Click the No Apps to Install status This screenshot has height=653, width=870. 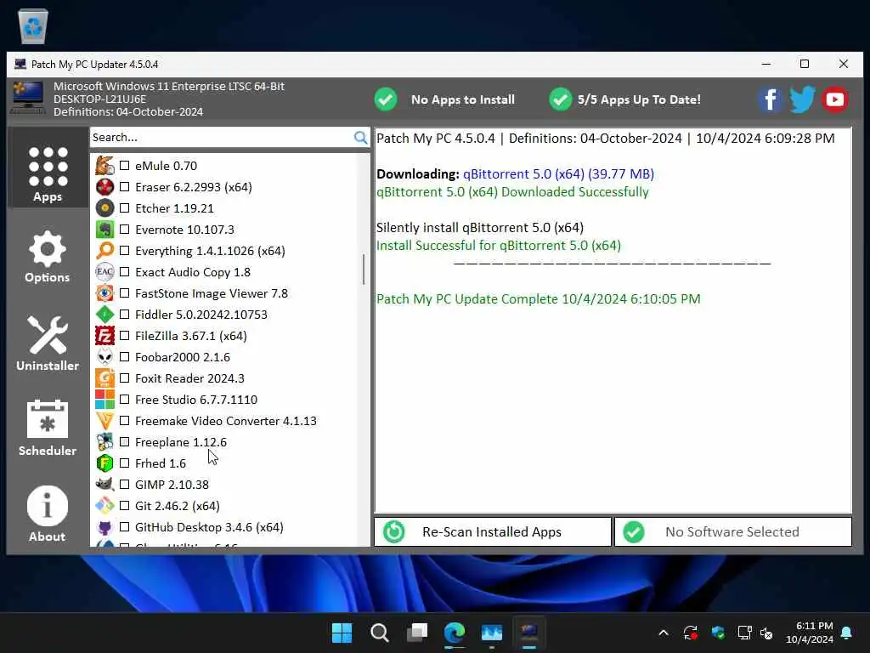(x=444, y=99)
